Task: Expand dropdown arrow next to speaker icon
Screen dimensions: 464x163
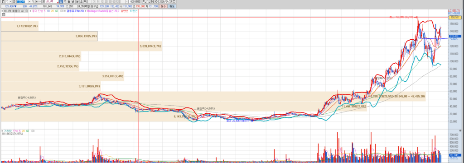Action: 40,1
